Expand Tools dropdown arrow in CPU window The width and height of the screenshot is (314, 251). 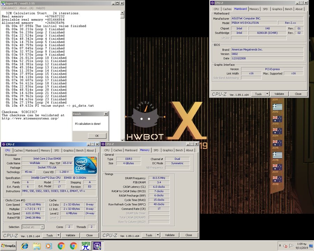point(58,235)
